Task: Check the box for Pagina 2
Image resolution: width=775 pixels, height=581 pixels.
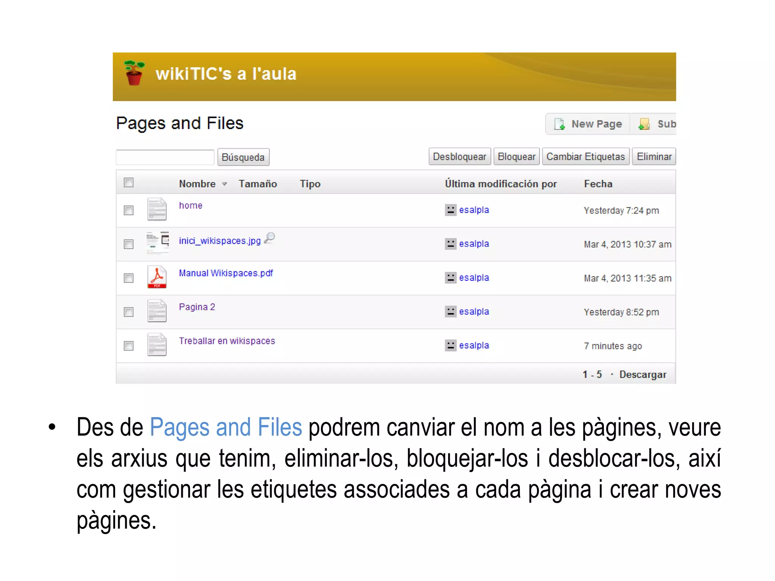Action: (129, 312)
